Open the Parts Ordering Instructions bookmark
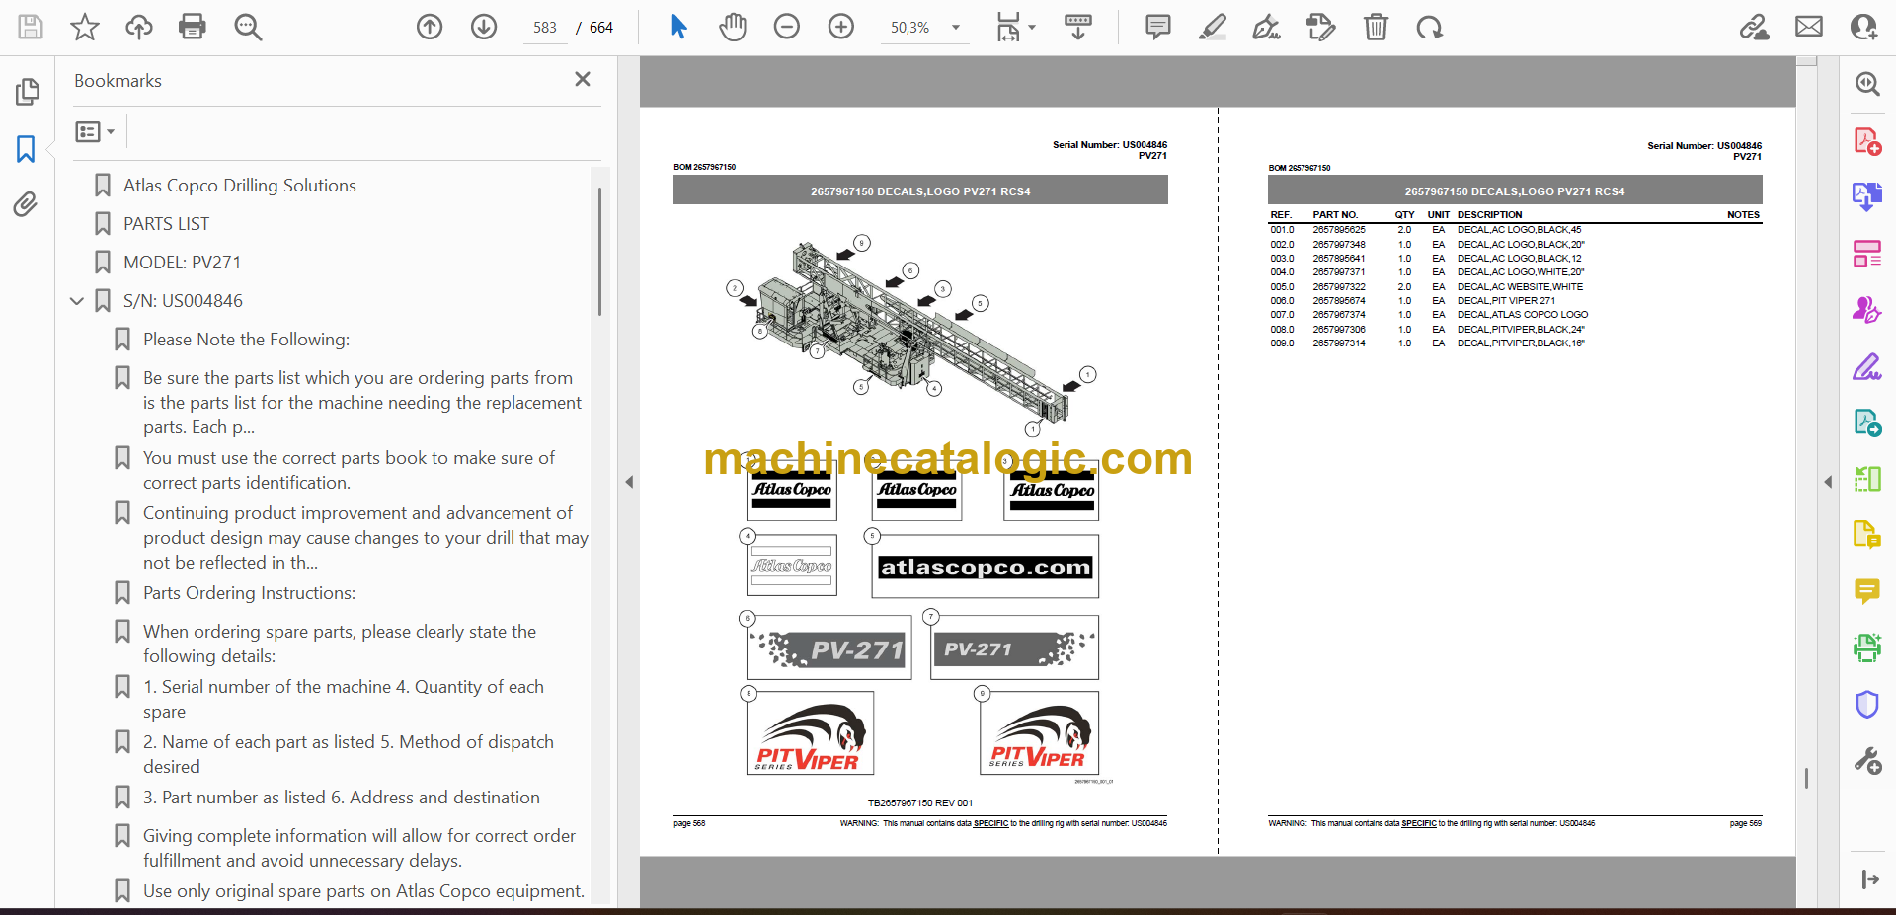Screen dimensions: 1896x915 point(249,593)
